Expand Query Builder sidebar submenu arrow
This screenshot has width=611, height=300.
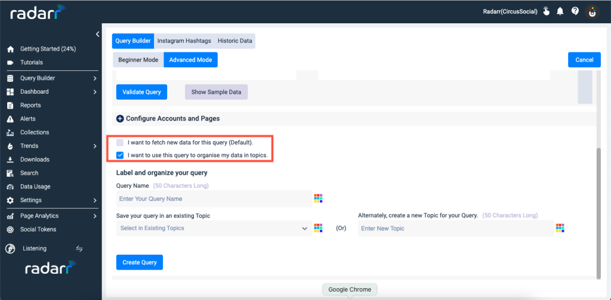pos(95,78)
